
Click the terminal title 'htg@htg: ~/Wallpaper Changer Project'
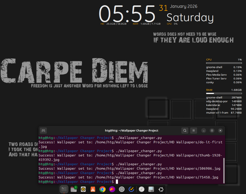[131, 131]
